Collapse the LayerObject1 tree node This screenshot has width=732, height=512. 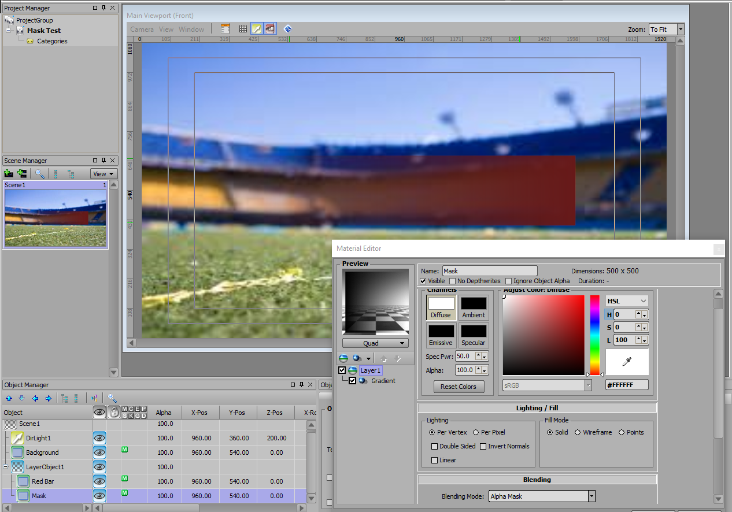pos(6,467)
